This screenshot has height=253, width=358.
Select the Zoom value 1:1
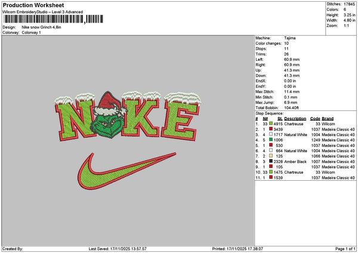[346, 26]
